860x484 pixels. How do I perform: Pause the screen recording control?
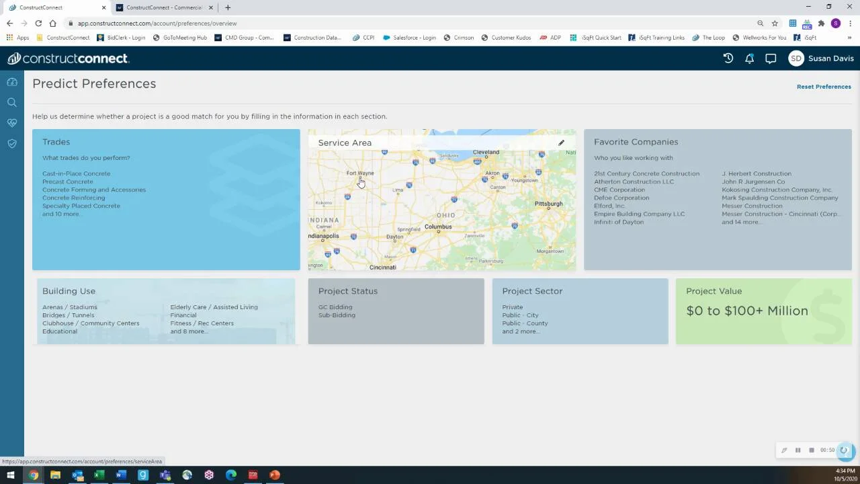coord(798,450)
